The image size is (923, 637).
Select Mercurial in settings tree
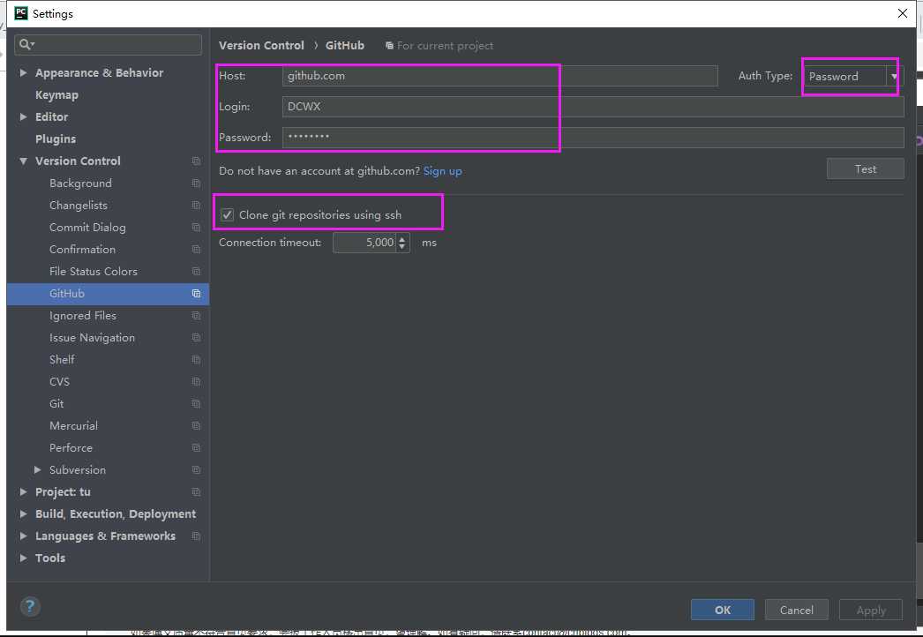point(73,425)
